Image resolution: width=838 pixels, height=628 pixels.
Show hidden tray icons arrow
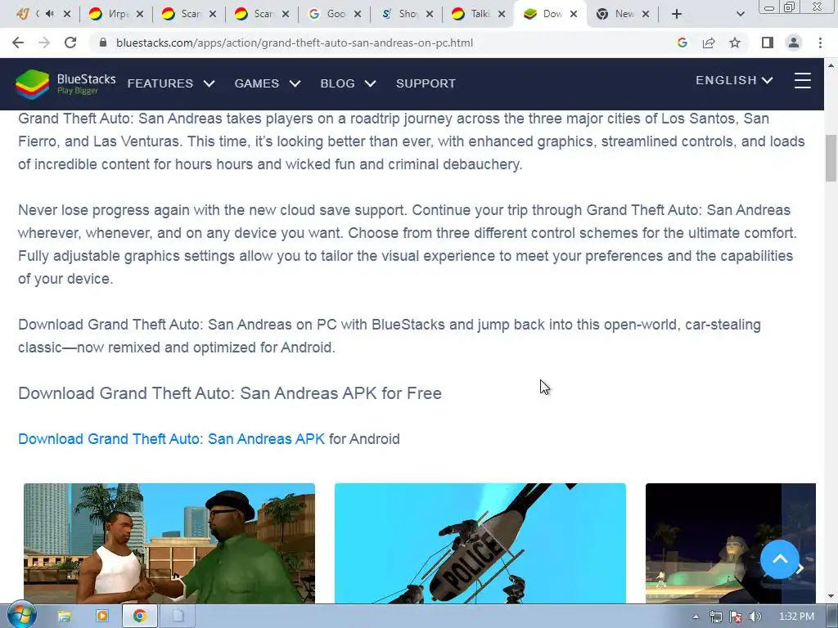pos(696,617)
